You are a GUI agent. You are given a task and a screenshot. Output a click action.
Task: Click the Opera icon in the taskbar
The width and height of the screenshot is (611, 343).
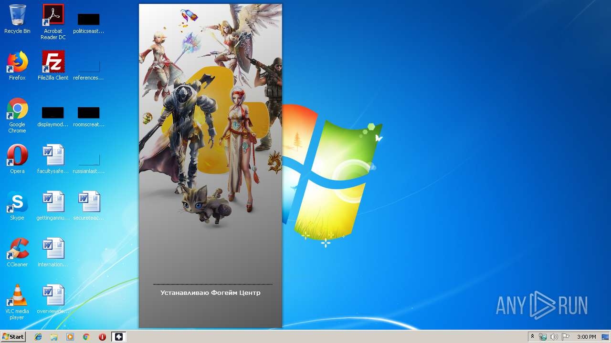click(102, 337)
